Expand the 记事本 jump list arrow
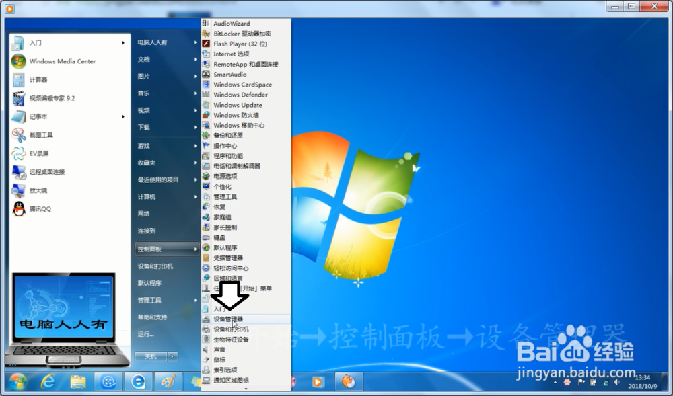The image size is (673, 396). coord(123,116)
